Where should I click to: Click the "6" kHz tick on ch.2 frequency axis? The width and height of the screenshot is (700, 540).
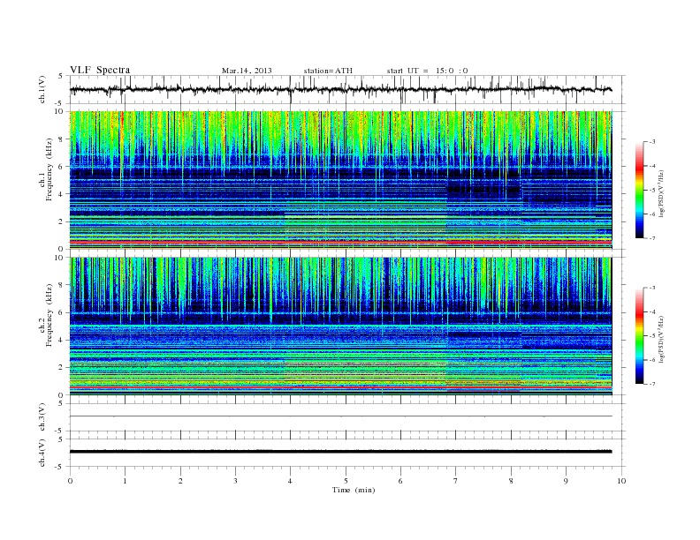(62, 312)
